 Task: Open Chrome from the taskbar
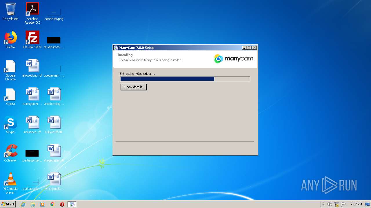click(52, 204)
